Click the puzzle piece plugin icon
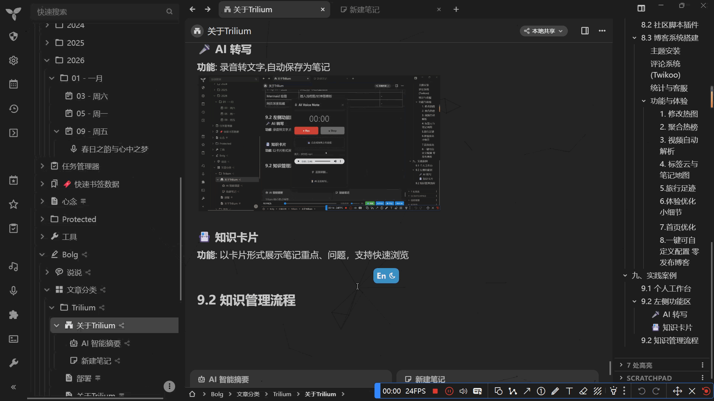Viewport: 714px width, 401px height. click(13, 315)
